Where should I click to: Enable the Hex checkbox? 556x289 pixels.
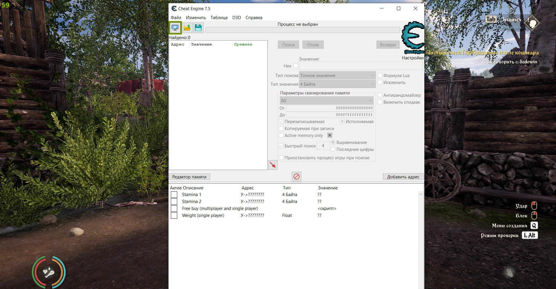(296, 66)
